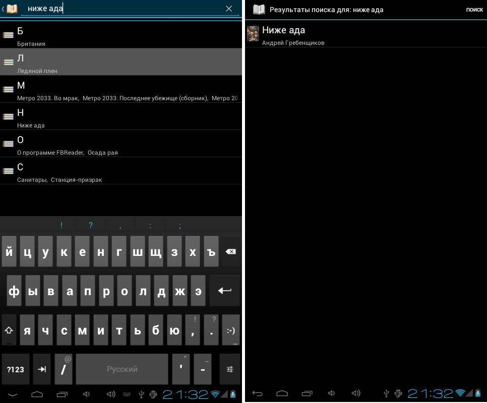Open 'Ниже ада' book cover thumbnail
The width and height of the screenshot is (487, 403).
coord(253,34)
